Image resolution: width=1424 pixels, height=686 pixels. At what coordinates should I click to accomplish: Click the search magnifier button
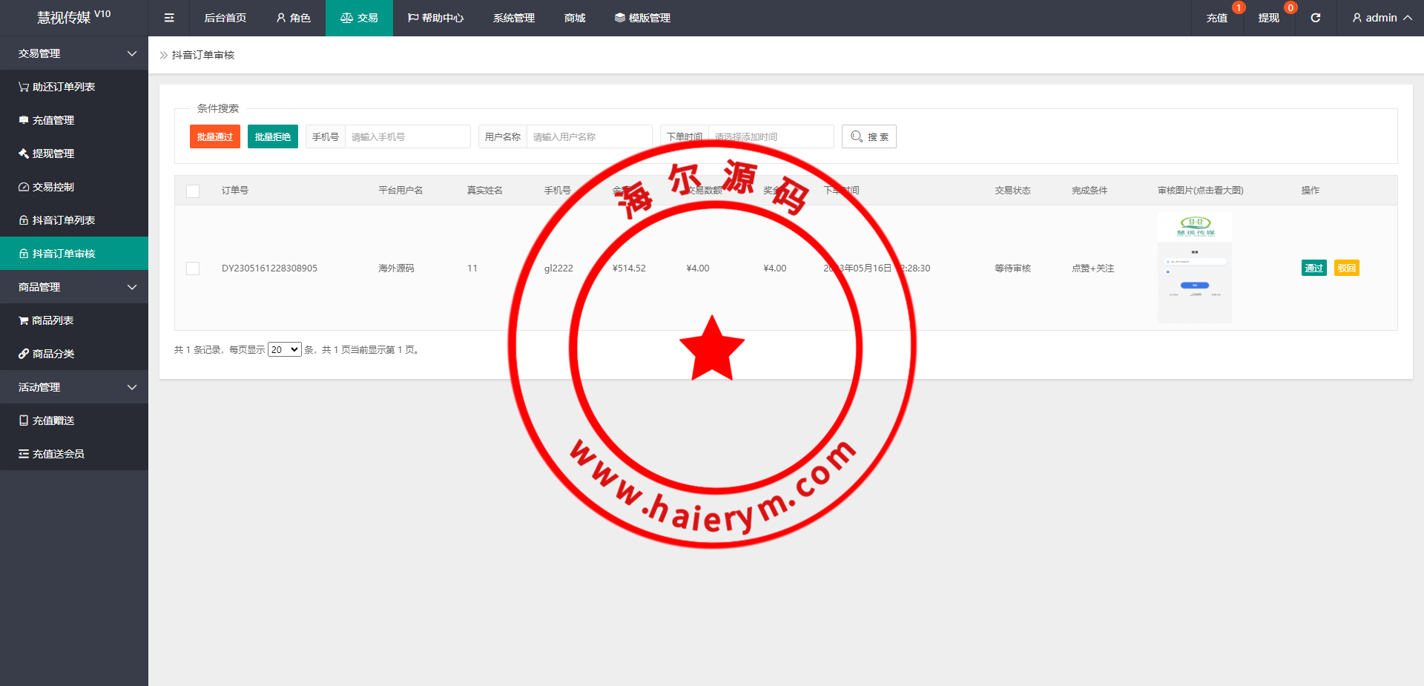coord(868,136)
